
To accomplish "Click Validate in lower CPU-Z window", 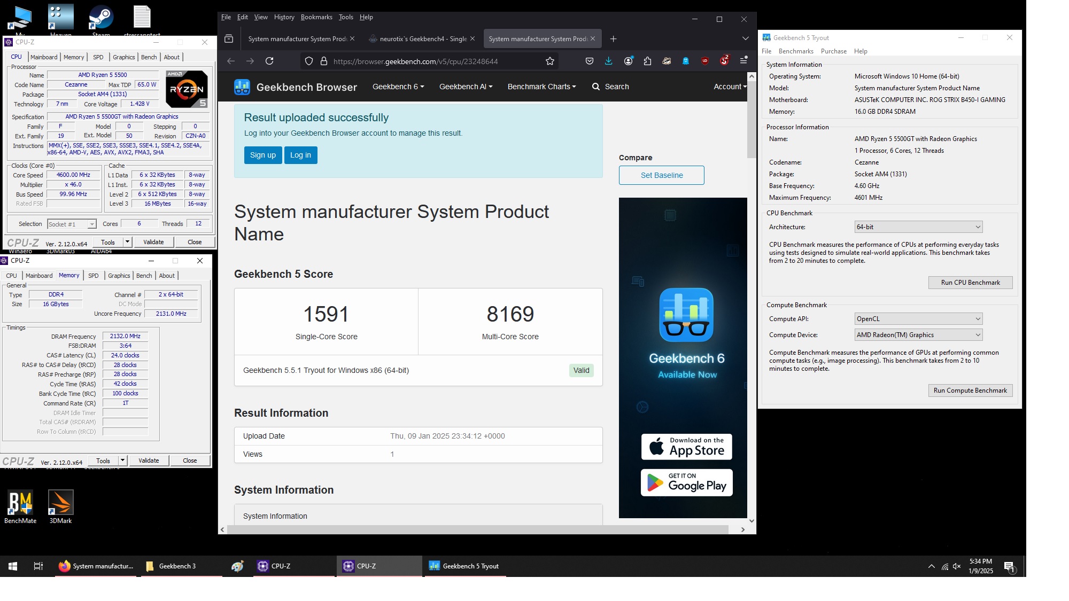I will pyautogui.click(x=149, y=460).
